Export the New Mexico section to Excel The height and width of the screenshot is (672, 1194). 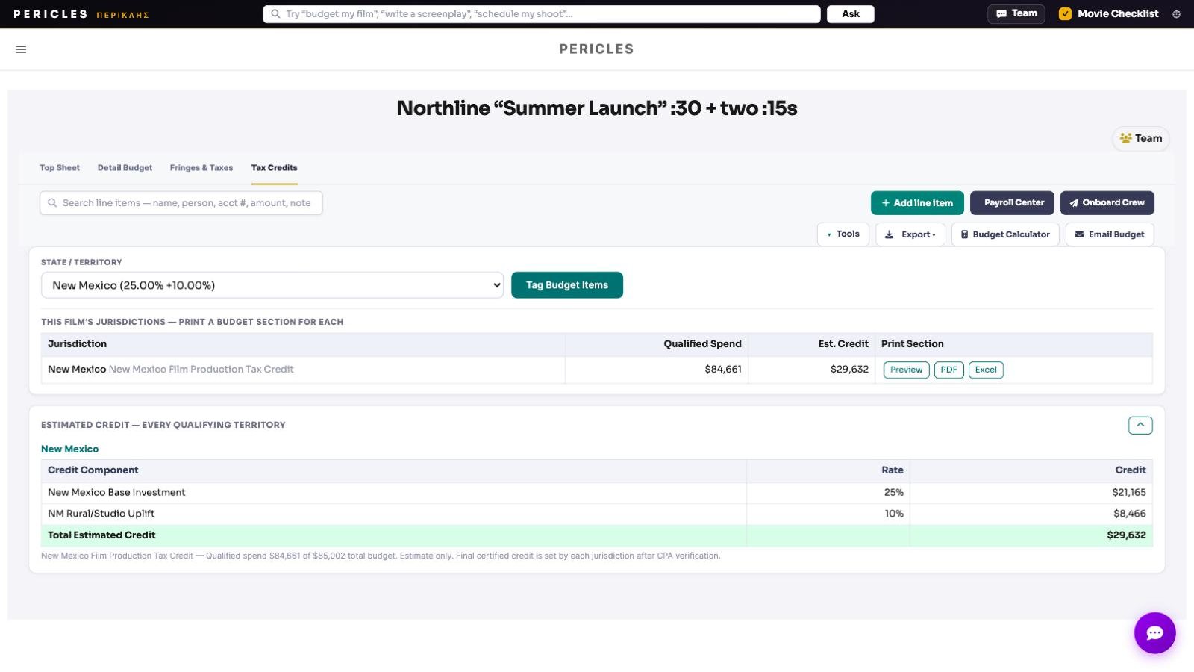[986, 370]
